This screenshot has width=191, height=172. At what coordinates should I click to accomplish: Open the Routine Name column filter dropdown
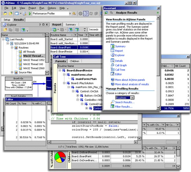75,35
